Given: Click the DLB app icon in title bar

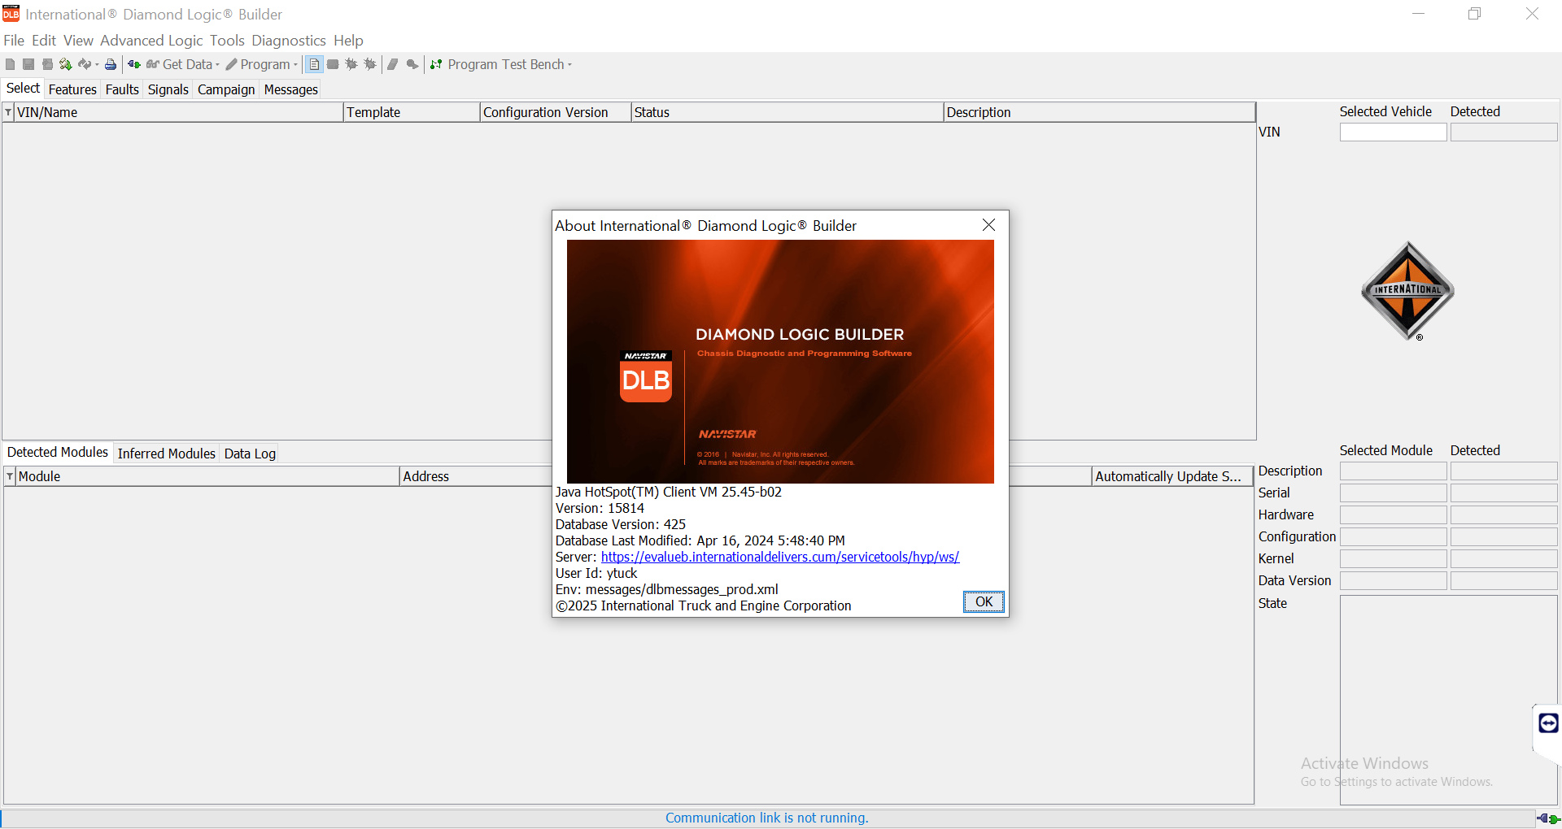Looking at the screenshot, I should click(x=11, y=14).
